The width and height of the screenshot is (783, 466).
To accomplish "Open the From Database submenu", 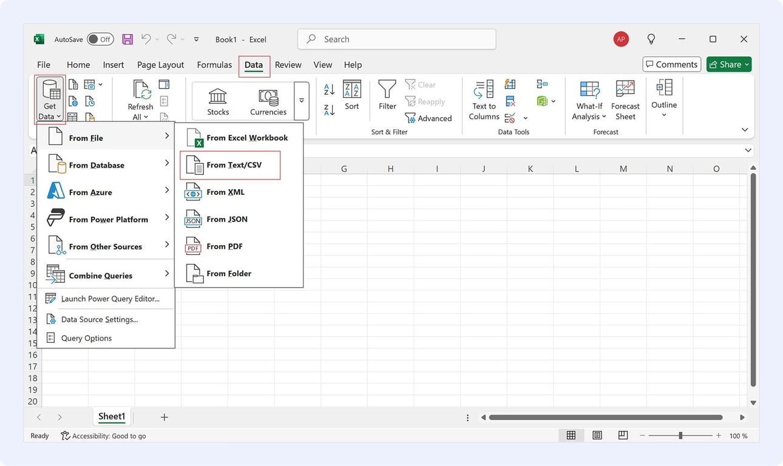I will [106, 164].
